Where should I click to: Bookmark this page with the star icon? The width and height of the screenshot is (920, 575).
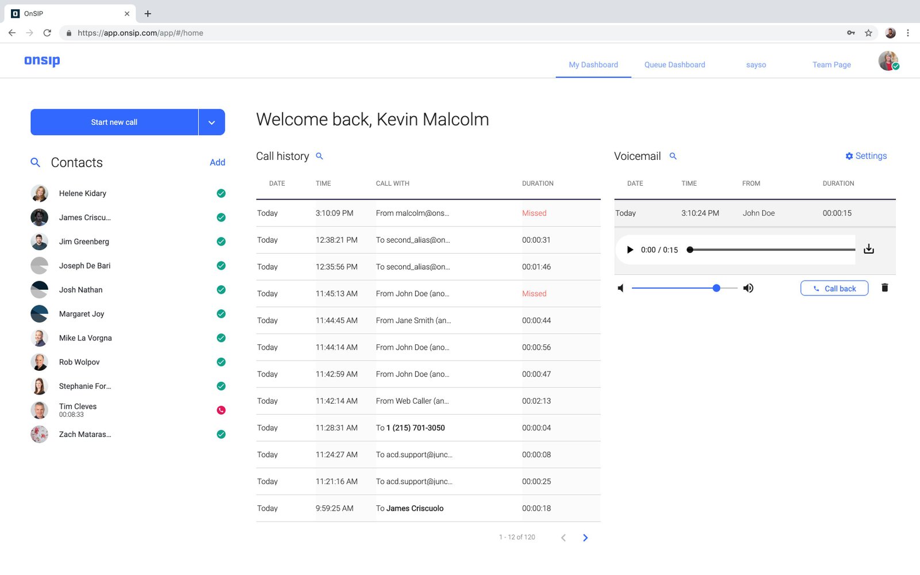pos(868,33)
